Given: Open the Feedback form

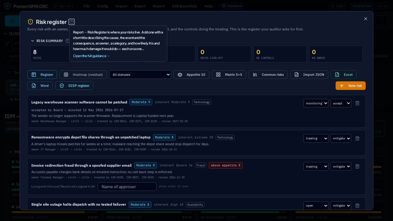Looking at the screenshot, I should 232,6.
